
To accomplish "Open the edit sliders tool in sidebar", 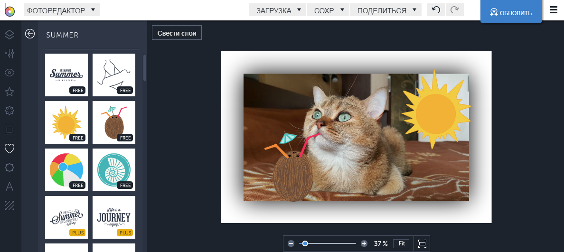I will coord(9,54).
